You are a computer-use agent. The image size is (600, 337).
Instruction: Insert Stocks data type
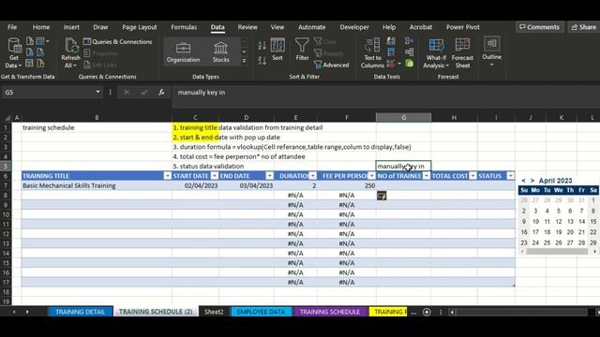tap(221, 52)
